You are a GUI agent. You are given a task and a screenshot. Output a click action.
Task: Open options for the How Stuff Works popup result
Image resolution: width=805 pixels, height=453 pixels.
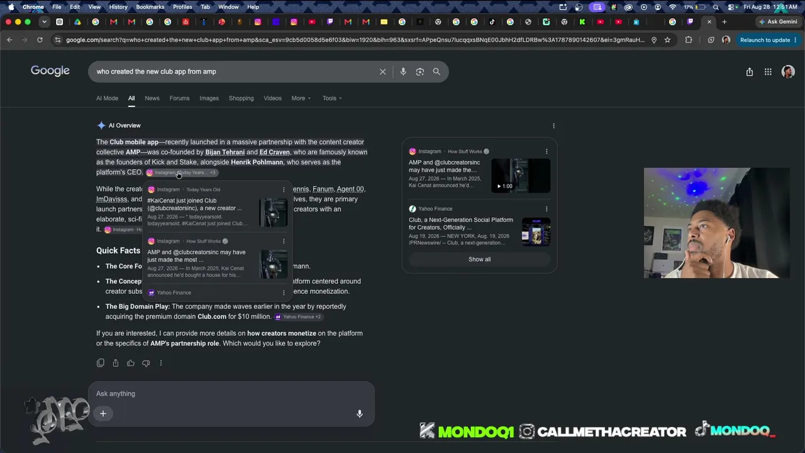click(x=284, y=241)
